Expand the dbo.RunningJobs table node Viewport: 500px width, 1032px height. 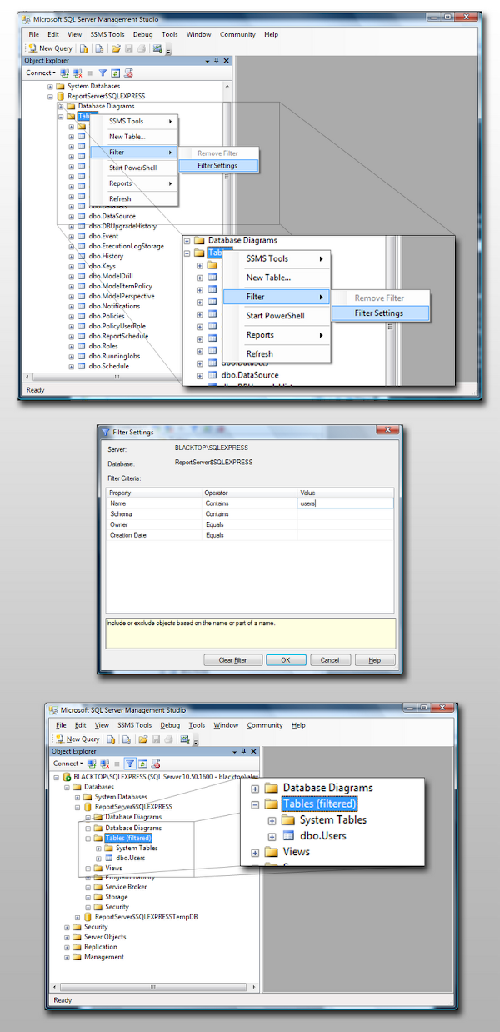(x=72, y=357)
